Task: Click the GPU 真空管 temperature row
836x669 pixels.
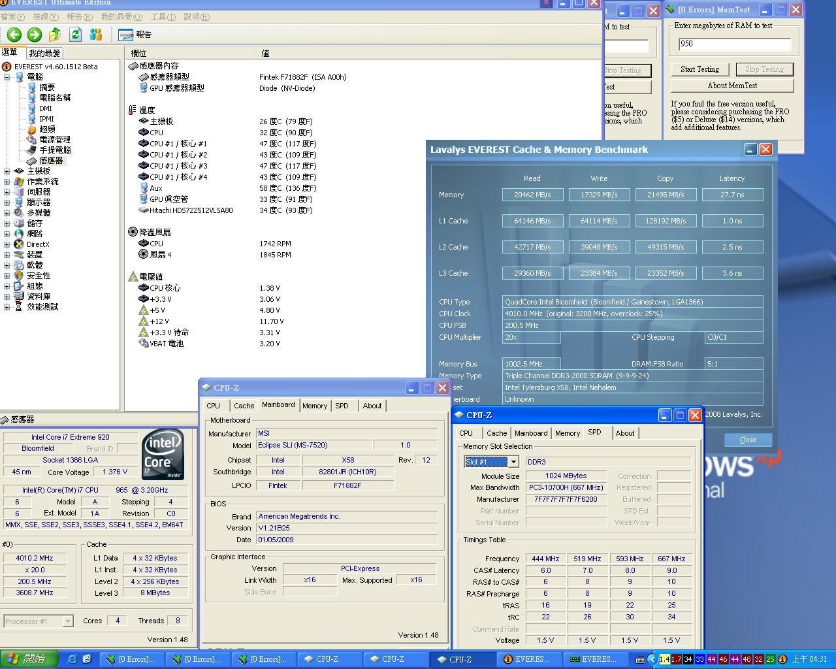Action: click(x=226, y=199)
